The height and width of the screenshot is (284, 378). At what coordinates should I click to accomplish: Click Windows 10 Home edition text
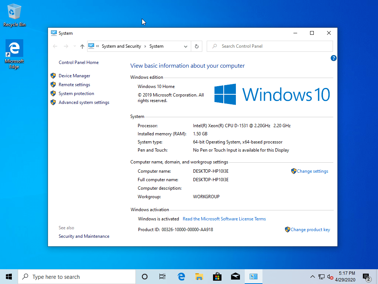pyautogui.click(x=156, y=87)
